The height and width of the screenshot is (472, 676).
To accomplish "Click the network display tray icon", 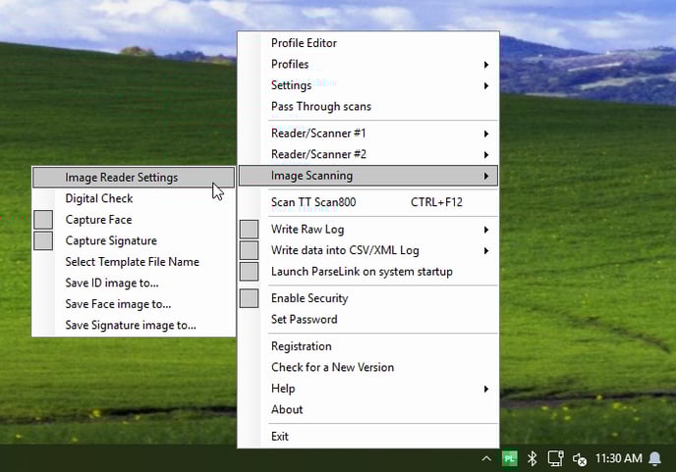I will click(555, 458).
